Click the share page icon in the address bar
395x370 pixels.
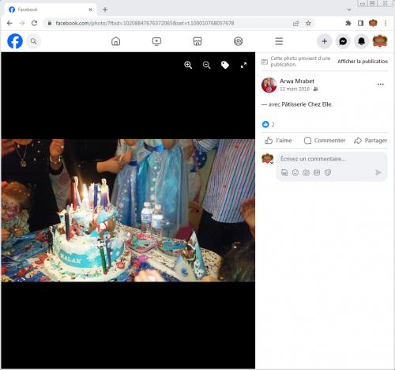[x=295, y=24]
